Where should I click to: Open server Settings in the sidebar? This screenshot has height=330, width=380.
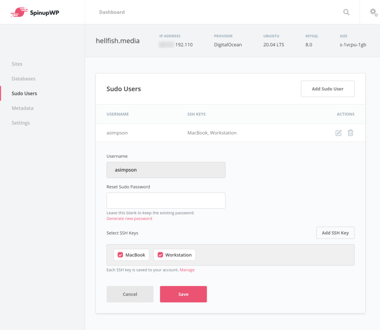coord(21,123)
